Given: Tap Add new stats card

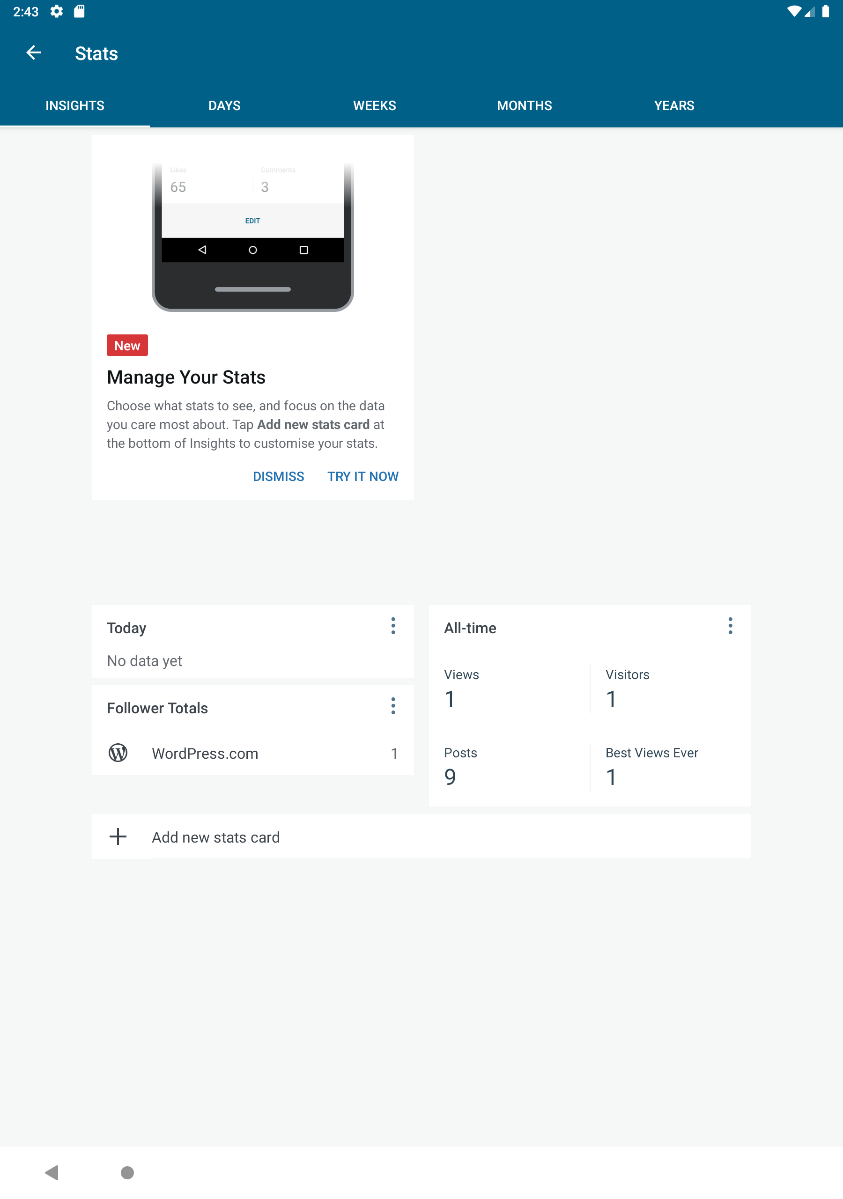Looking at the screenshot, I should pos(421,836).
